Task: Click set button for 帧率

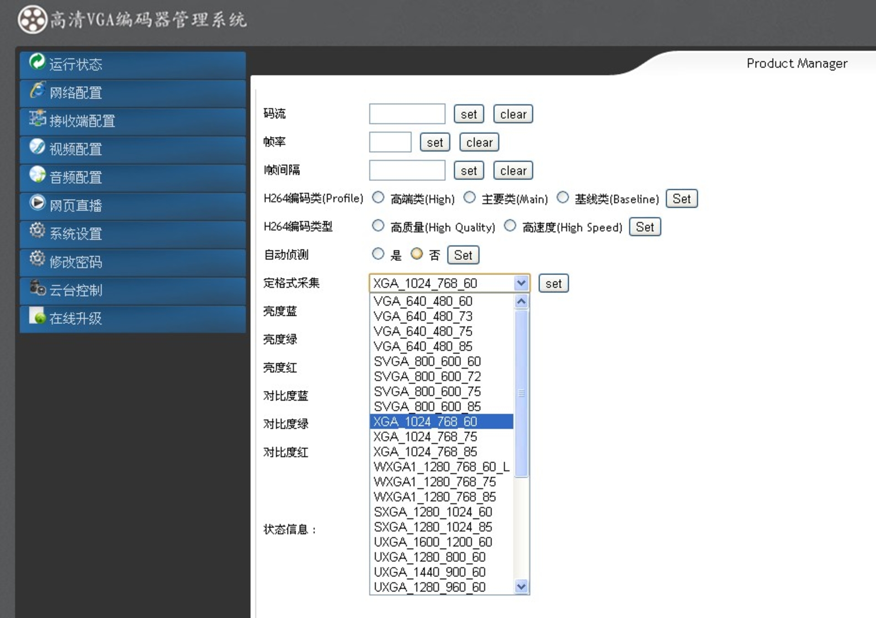Action: (x=435, y=142)
